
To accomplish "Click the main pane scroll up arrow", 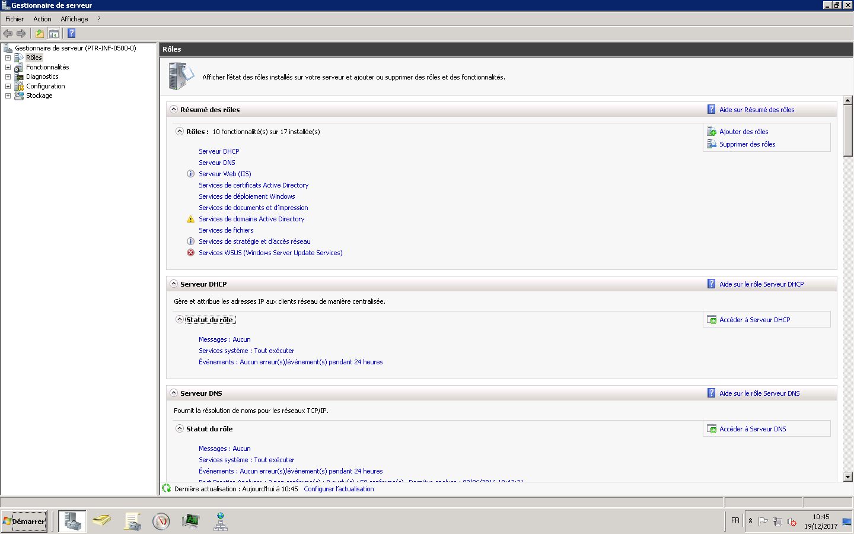I will tap(847, 100).
